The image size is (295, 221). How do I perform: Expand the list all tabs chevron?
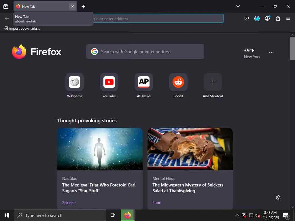point(238,6)
